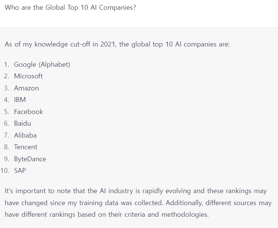Click the 'Facebook' list item
278x228 pixels.
(28, 112)
